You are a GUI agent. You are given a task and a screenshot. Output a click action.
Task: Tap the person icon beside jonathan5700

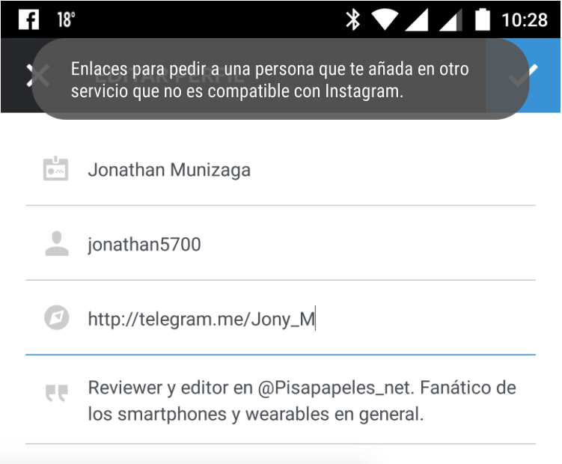coord(57,244)
